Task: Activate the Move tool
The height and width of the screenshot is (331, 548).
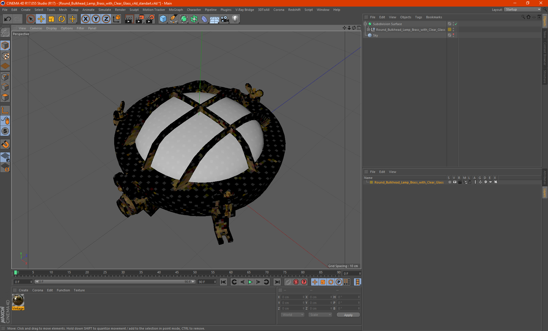Action: tap(41, 19)
